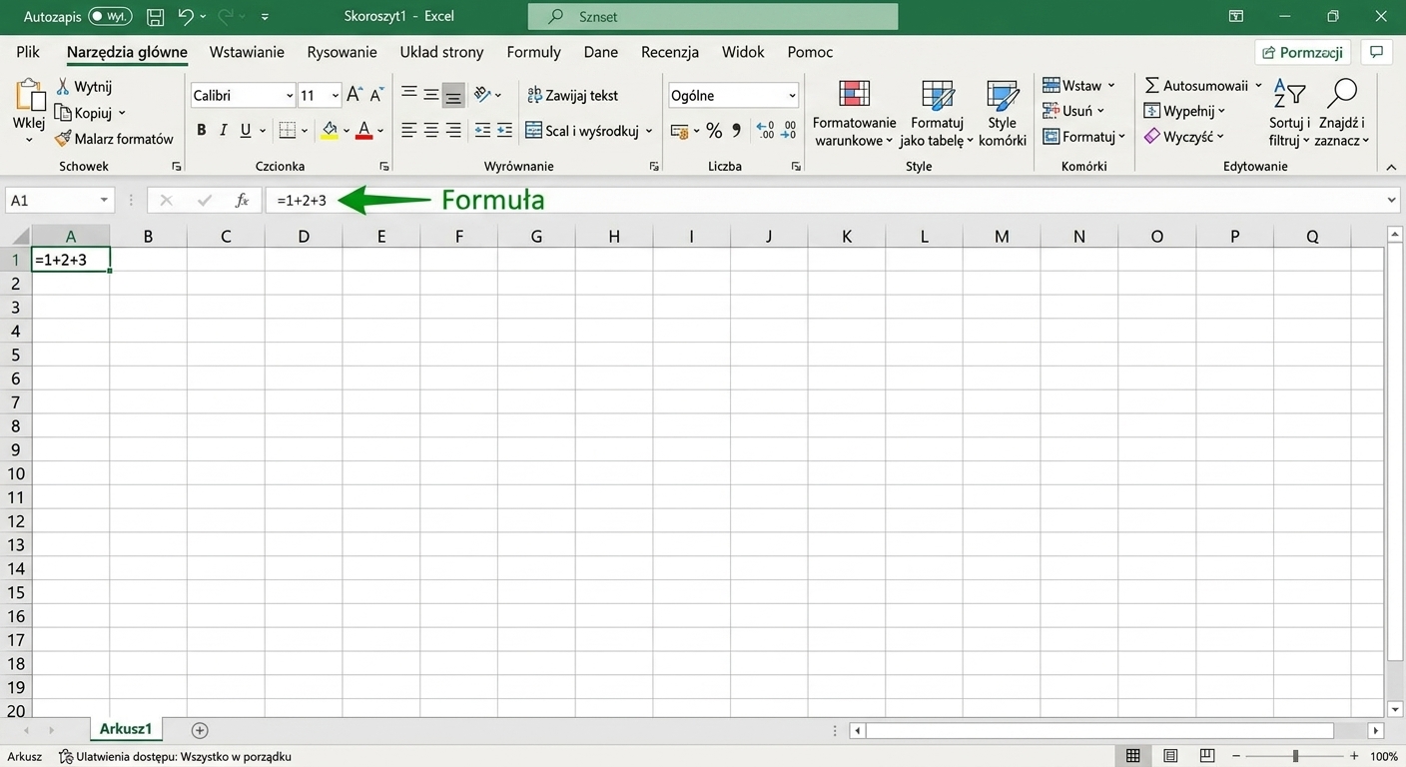Image resolution: width=1406 pixels, height=767 pixels.
Task: Open fill color highlighter button
Action: tap(330, 130)
